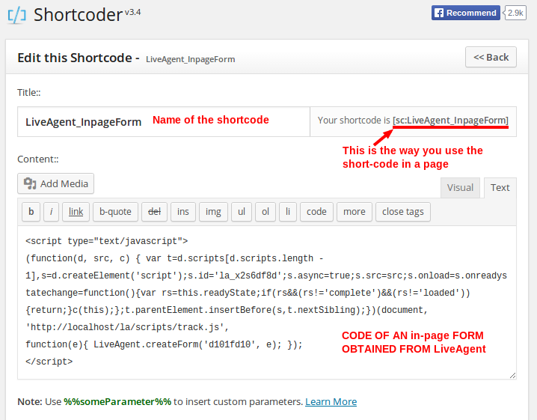Insert the more tag with more button
The width and height of the screenshot is (537, 420).
355,212
